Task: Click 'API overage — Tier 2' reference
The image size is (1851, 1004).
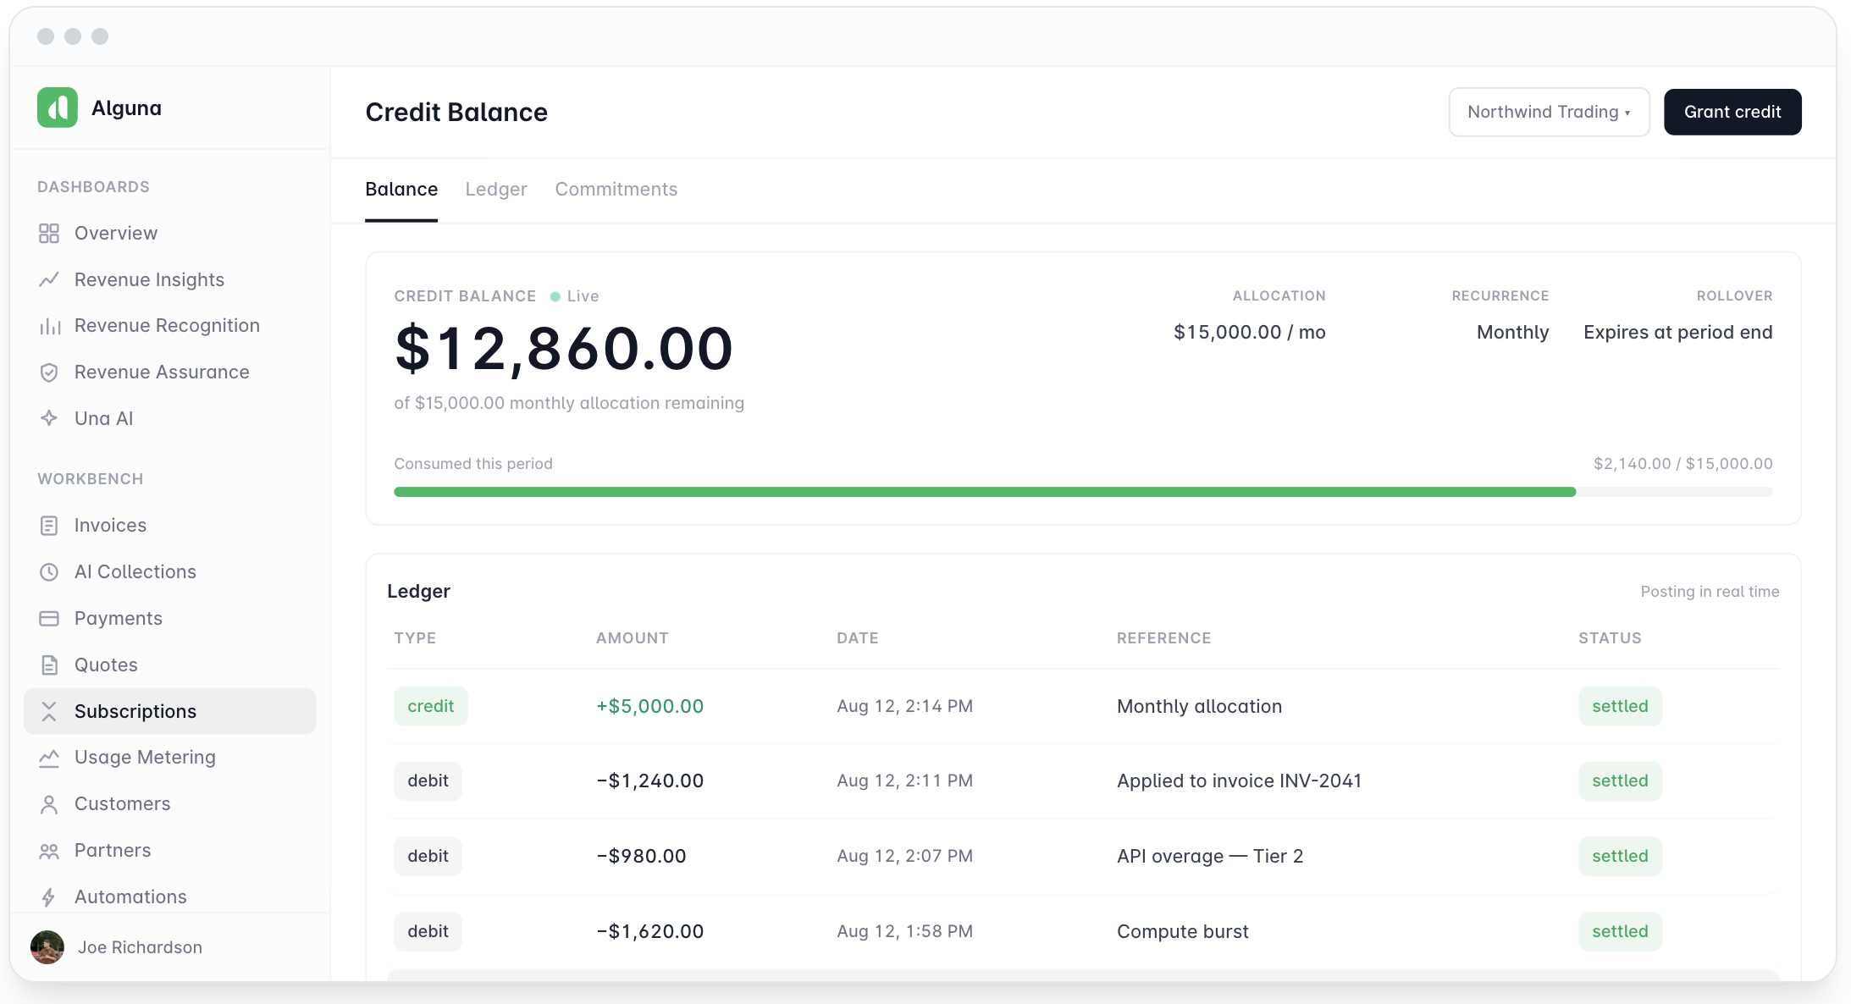Action: [1210, 856]
